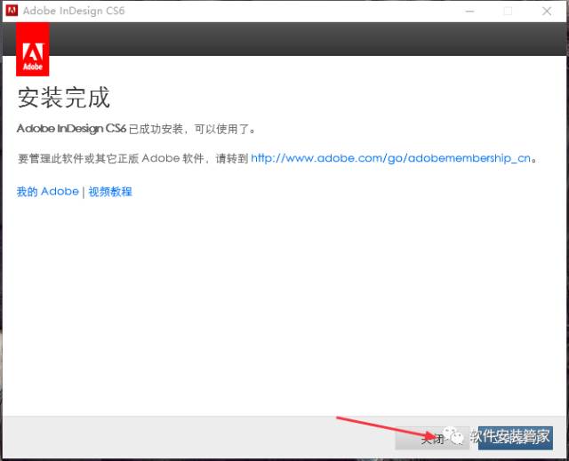This screenshot has height=461, width=569.
Task: Click the 软件安装管家 watermark text
Action: click(510, 436)
